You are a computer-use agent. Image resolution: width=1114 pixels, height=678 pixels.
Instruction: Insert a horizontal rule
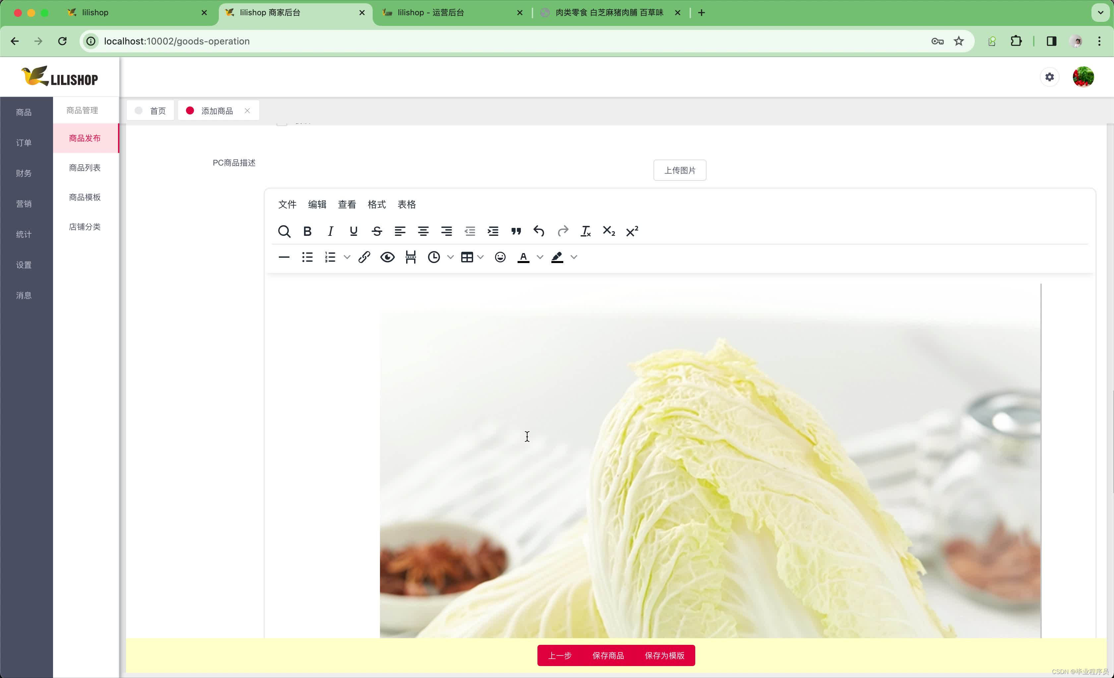284,257
